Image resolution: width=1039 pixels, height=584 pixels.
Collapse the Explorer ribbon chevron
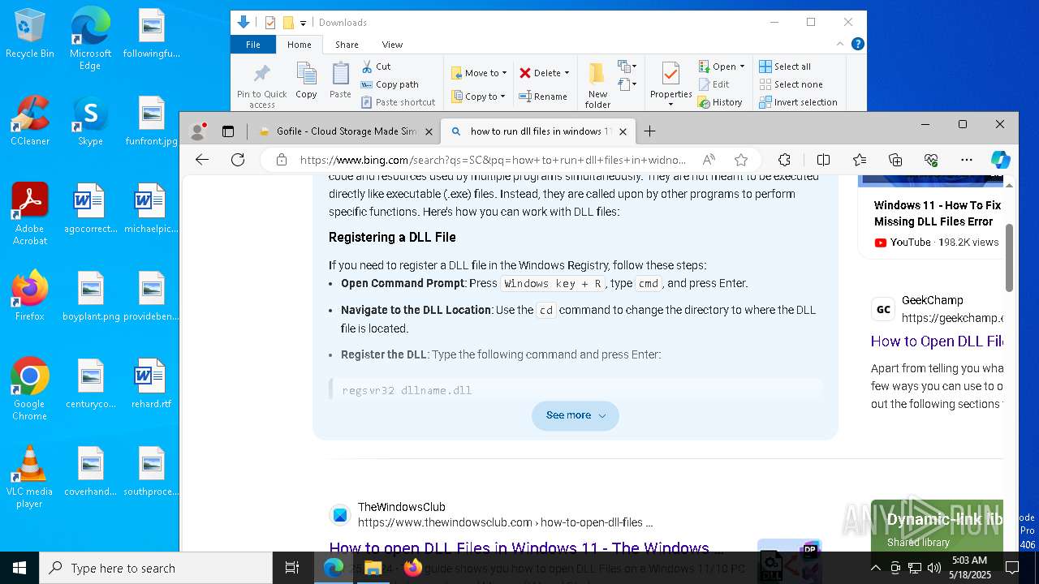click(840, 45)
